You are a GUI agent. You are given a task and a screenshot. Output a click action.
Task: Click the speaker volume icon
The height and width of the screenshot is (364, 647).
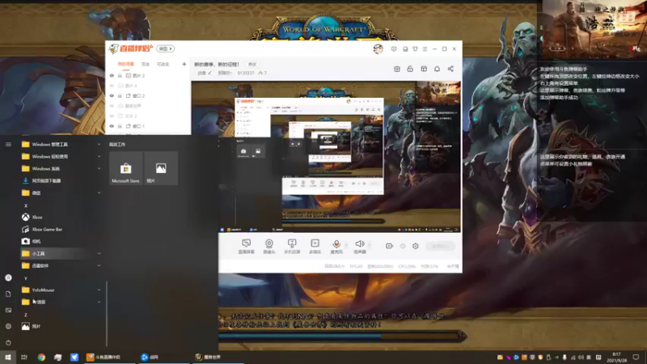coord(360,243)
